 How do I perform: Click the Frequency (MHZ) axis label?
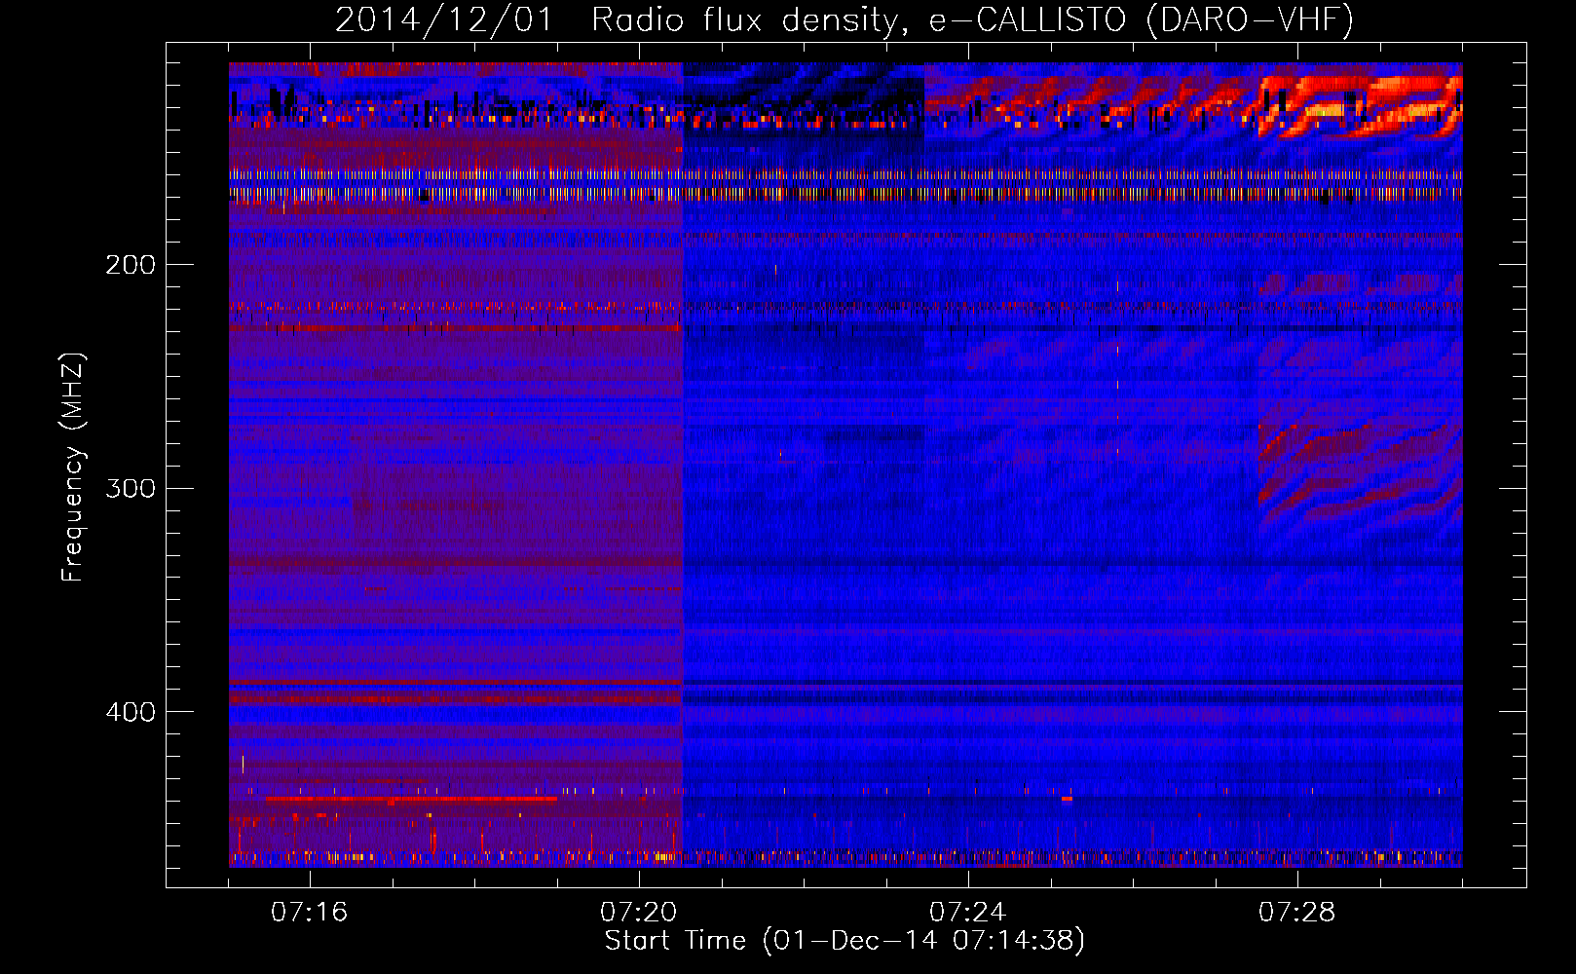point(73,468)
